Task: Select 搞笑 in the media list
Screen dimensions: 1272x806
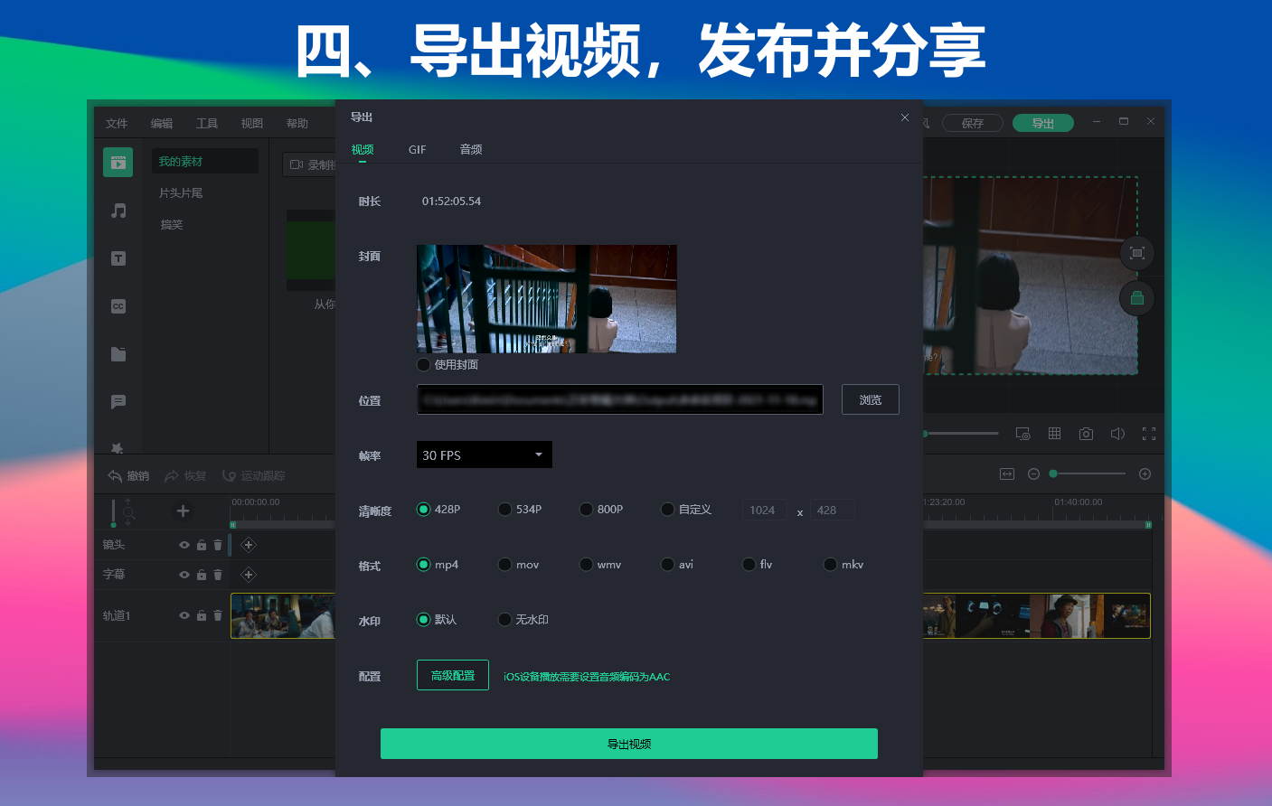Action: point(172,225)
